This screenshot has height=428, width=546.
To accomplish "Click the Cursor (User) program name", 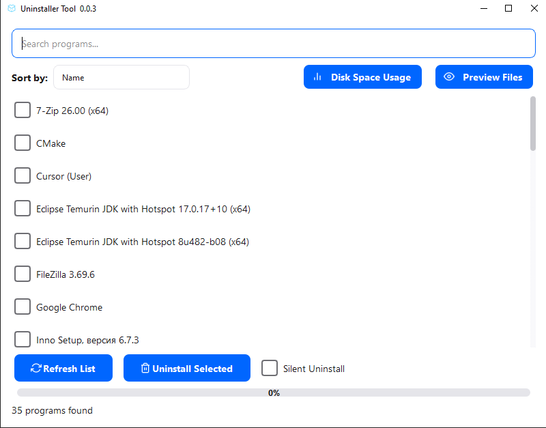I will [63, 176].
